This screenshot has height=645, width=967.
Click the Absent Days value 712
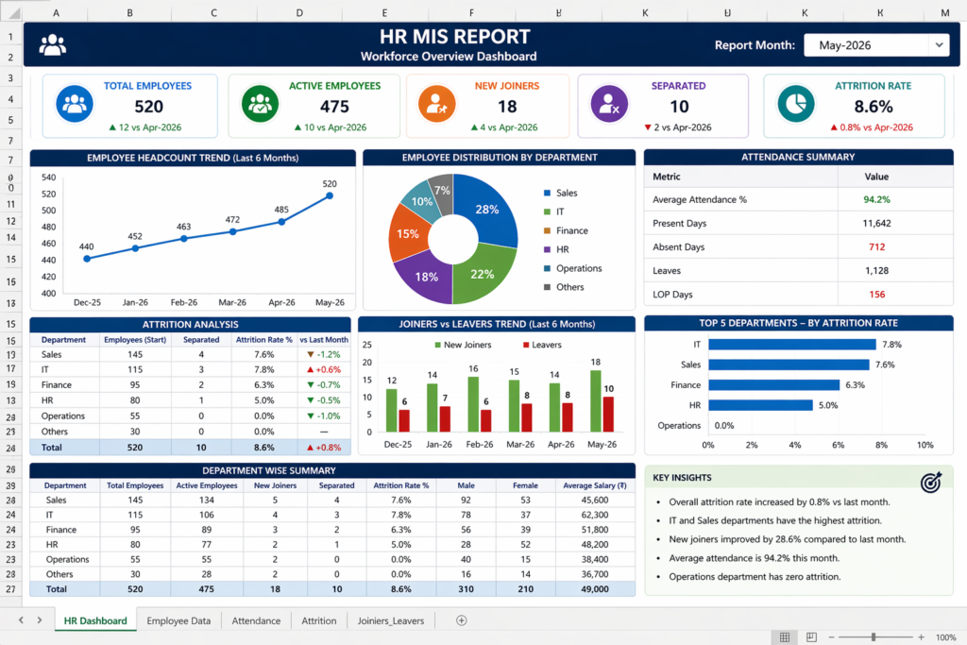pyautogui.click(x=876, y=246)
